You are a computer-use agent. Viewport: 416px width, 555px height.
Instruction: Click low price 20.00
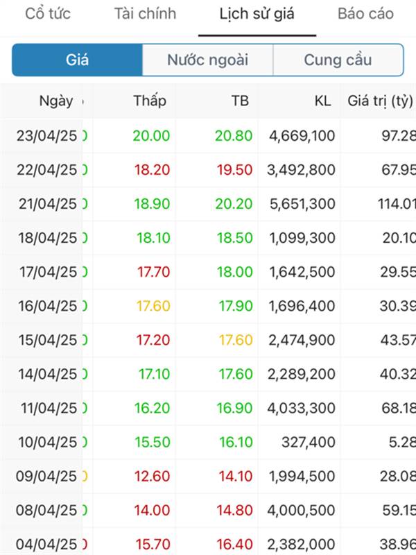click(151, 136)
